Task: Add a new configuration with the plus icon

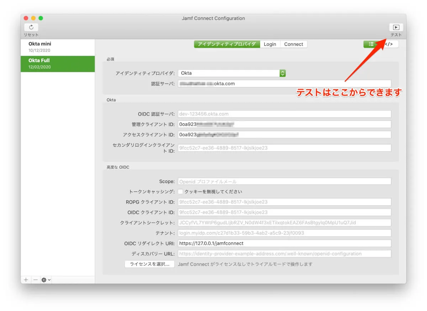Action: 26,280
